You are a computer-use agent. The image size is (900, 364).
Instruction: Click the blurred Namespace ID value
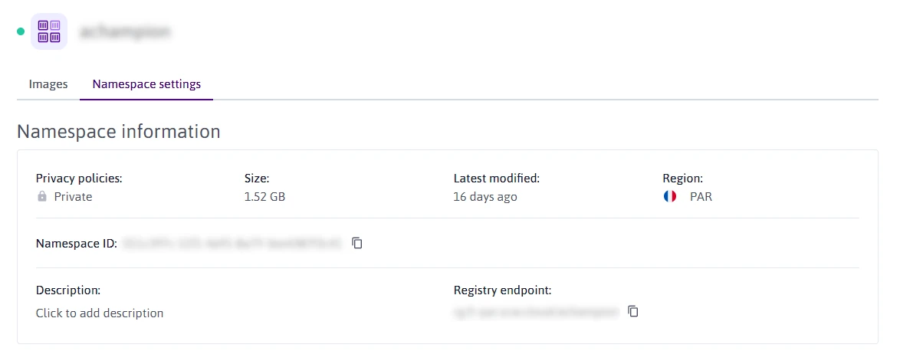232,244
